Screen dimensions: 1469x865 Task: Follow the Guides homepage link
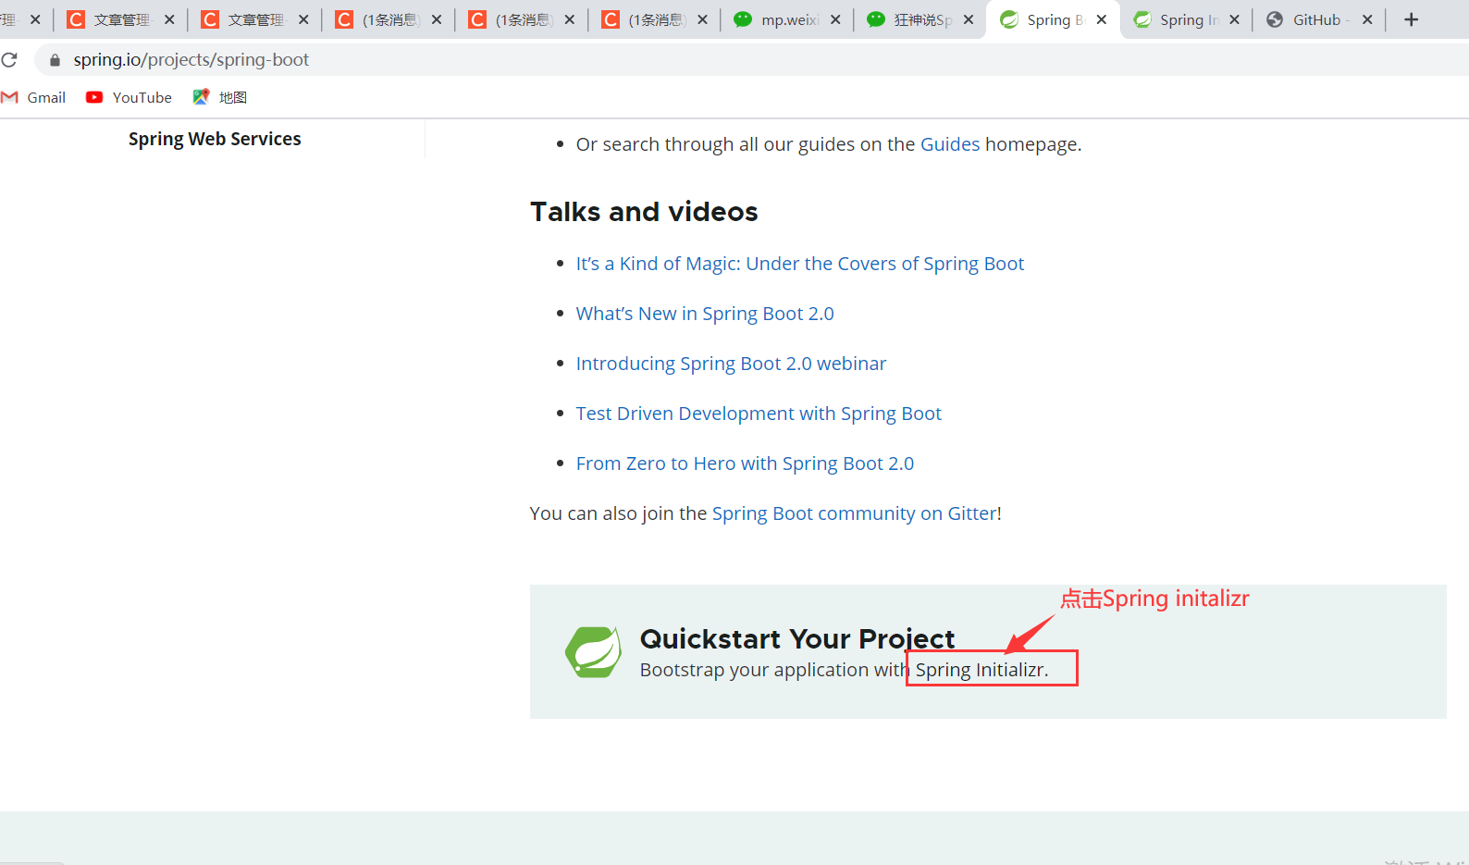click(950, 144)
